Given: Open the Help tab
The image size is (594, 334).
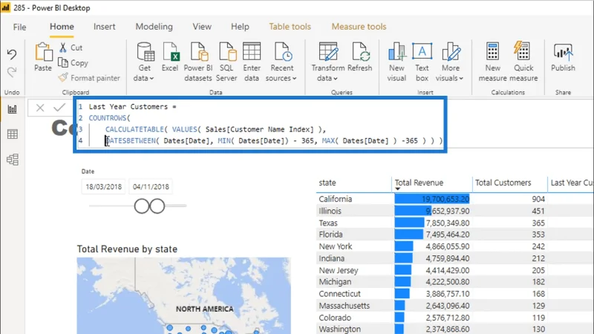Looking at the screenshot, I should (x=240, y=27).
